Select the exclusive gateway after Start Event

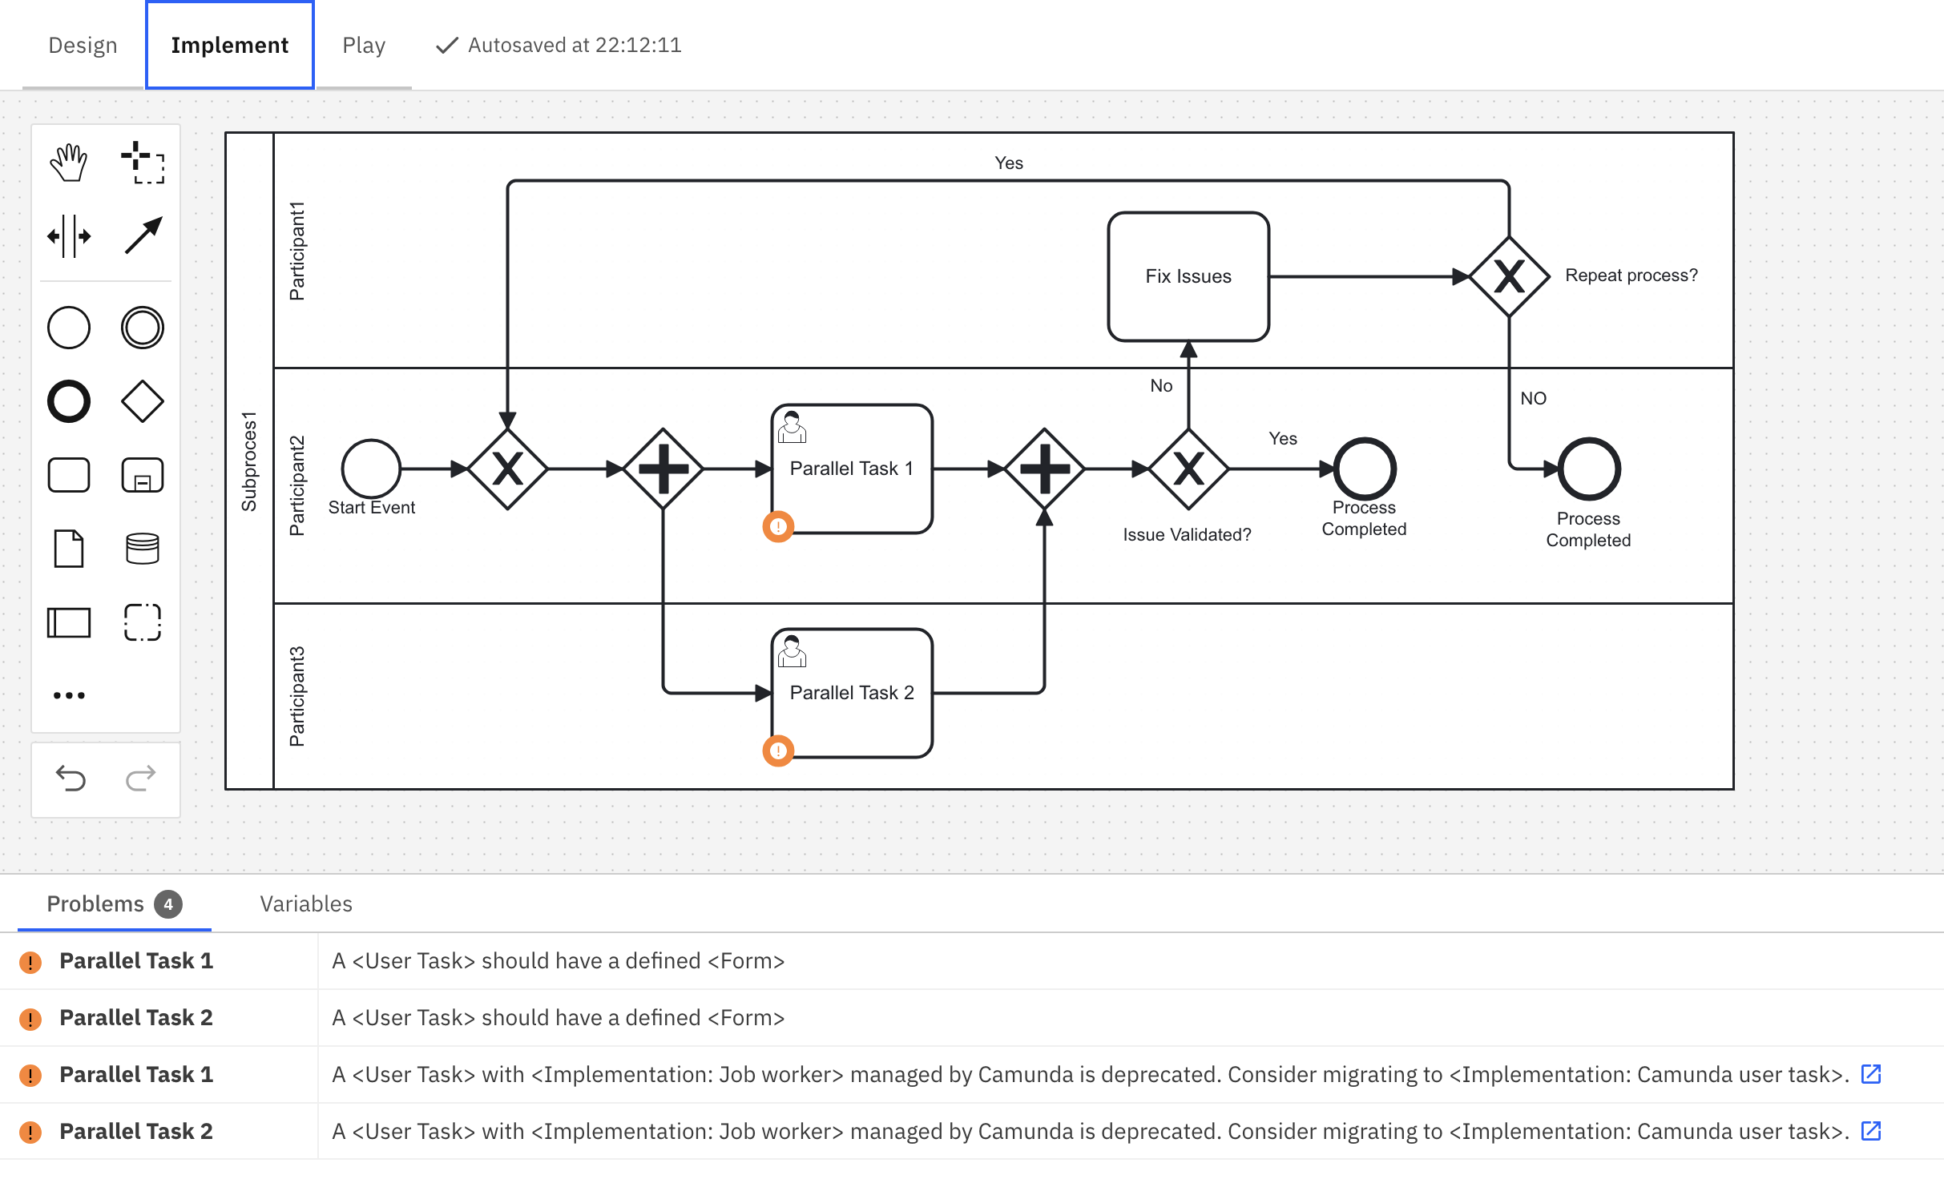click(508, 469)
